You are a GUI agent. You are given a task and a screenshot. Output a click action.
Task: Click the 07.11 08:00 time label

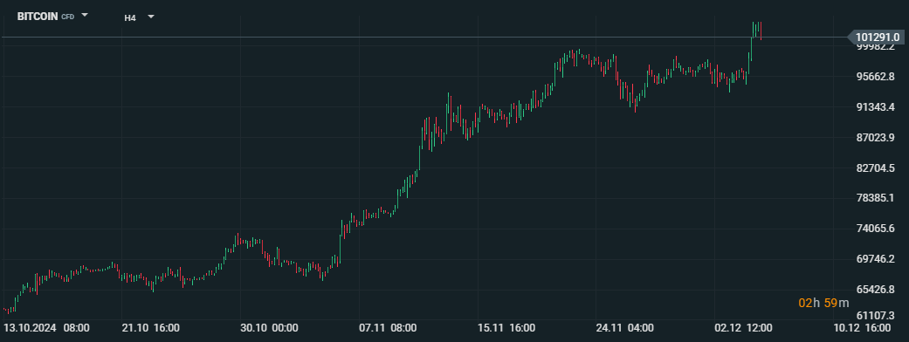click(388, 328)
